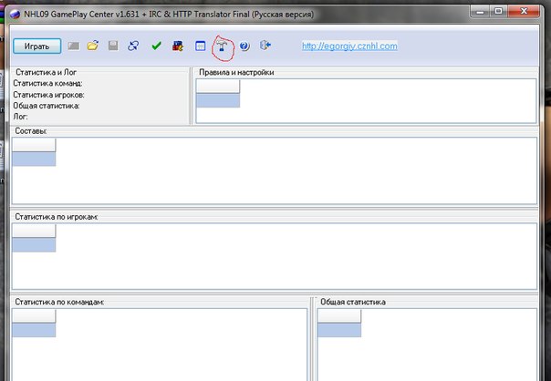Select the blue cell in bottom 'Общая статистика' grid
Screen dimensions: 551x381
339,330
